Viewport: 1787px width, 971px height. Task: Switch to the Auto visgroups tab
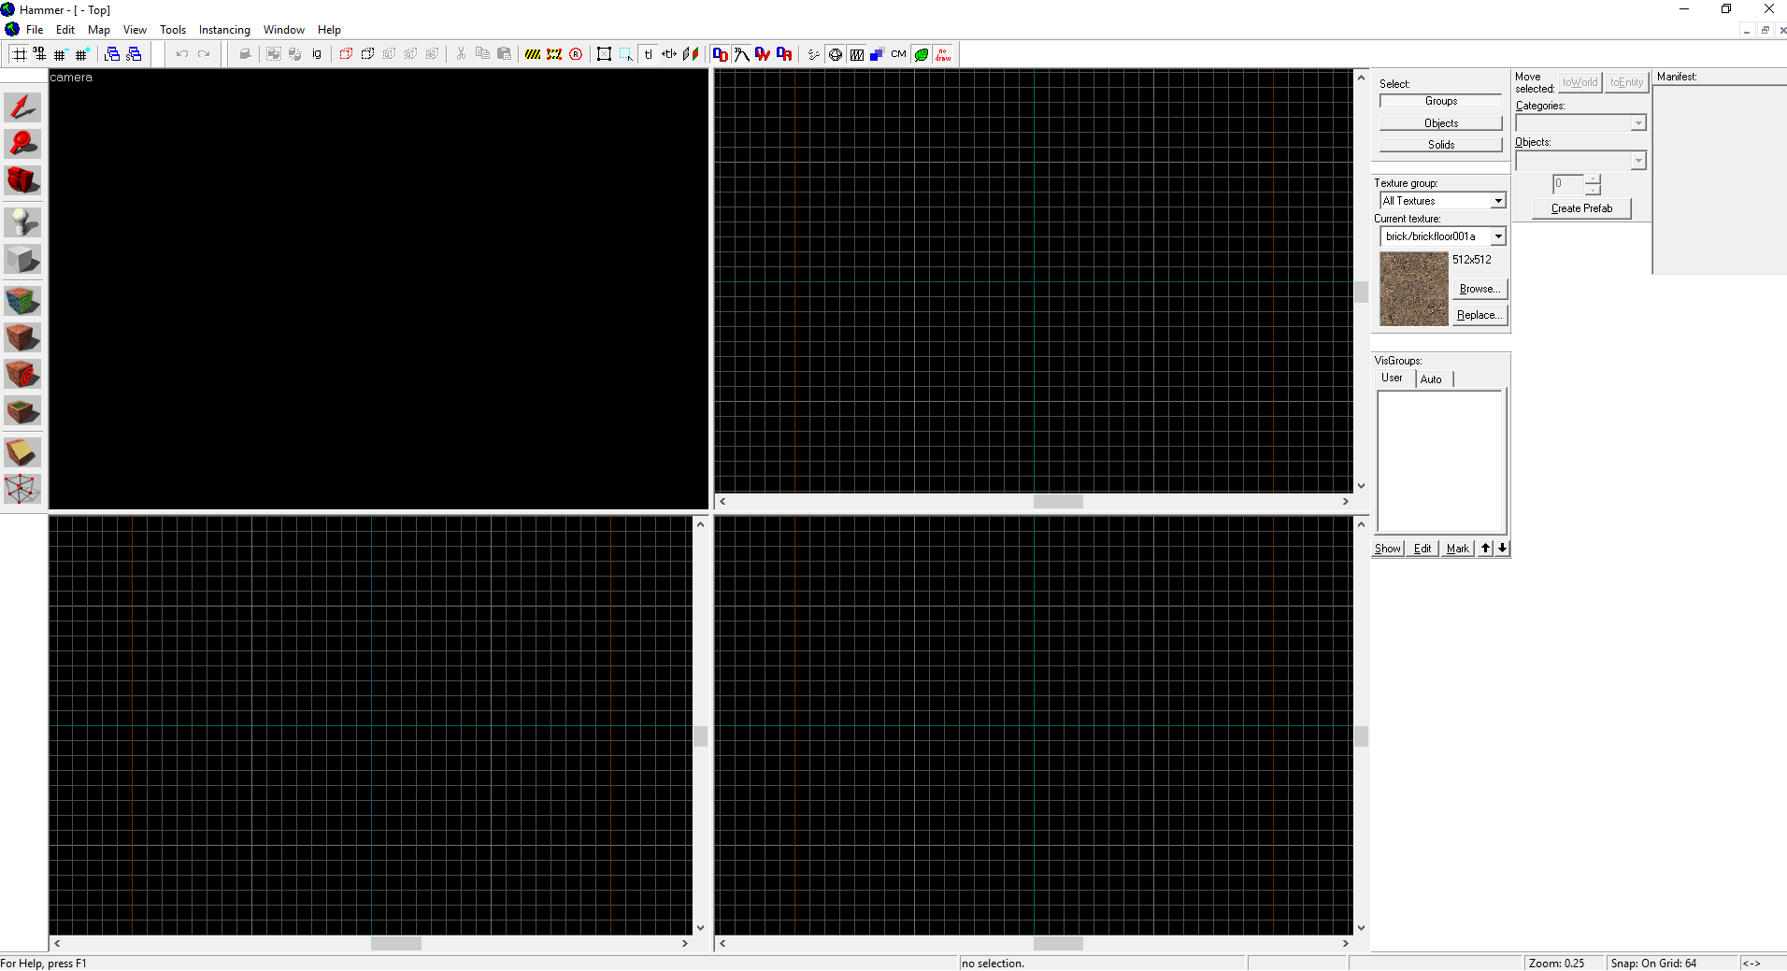point(1431,379)
